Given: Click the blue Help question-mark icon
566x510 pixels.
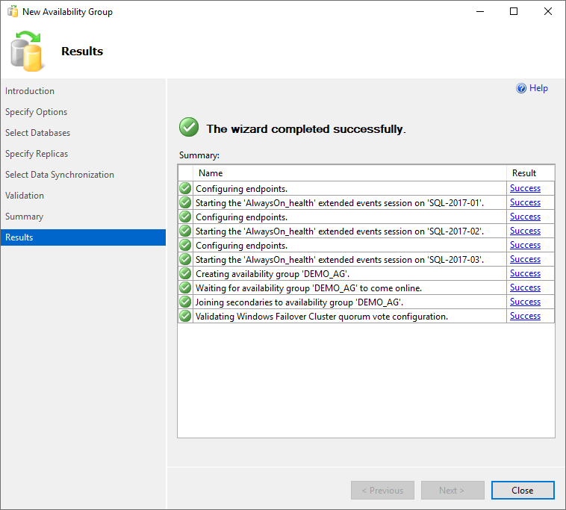Looking at the screenshot, I should [x=521, y=88].
